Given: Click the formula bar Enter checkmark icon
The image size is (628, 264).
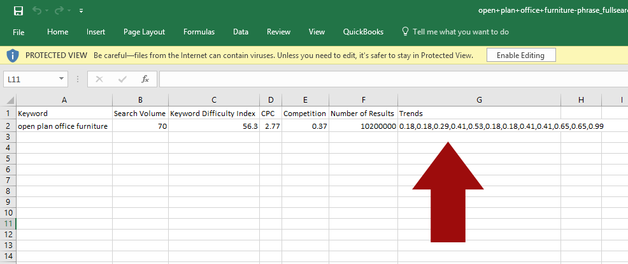Looking at the screenshot, I should tap(122, 79).
